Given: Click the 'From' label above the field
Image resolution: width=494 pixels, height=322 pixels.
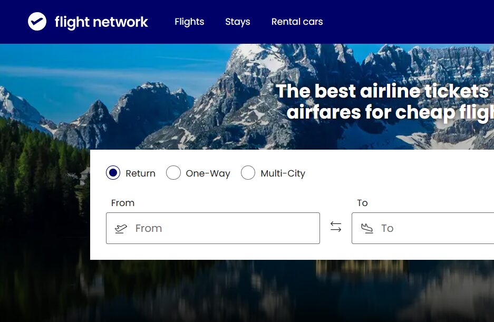Looking at the screenshot, I should [x=123, y=203].
